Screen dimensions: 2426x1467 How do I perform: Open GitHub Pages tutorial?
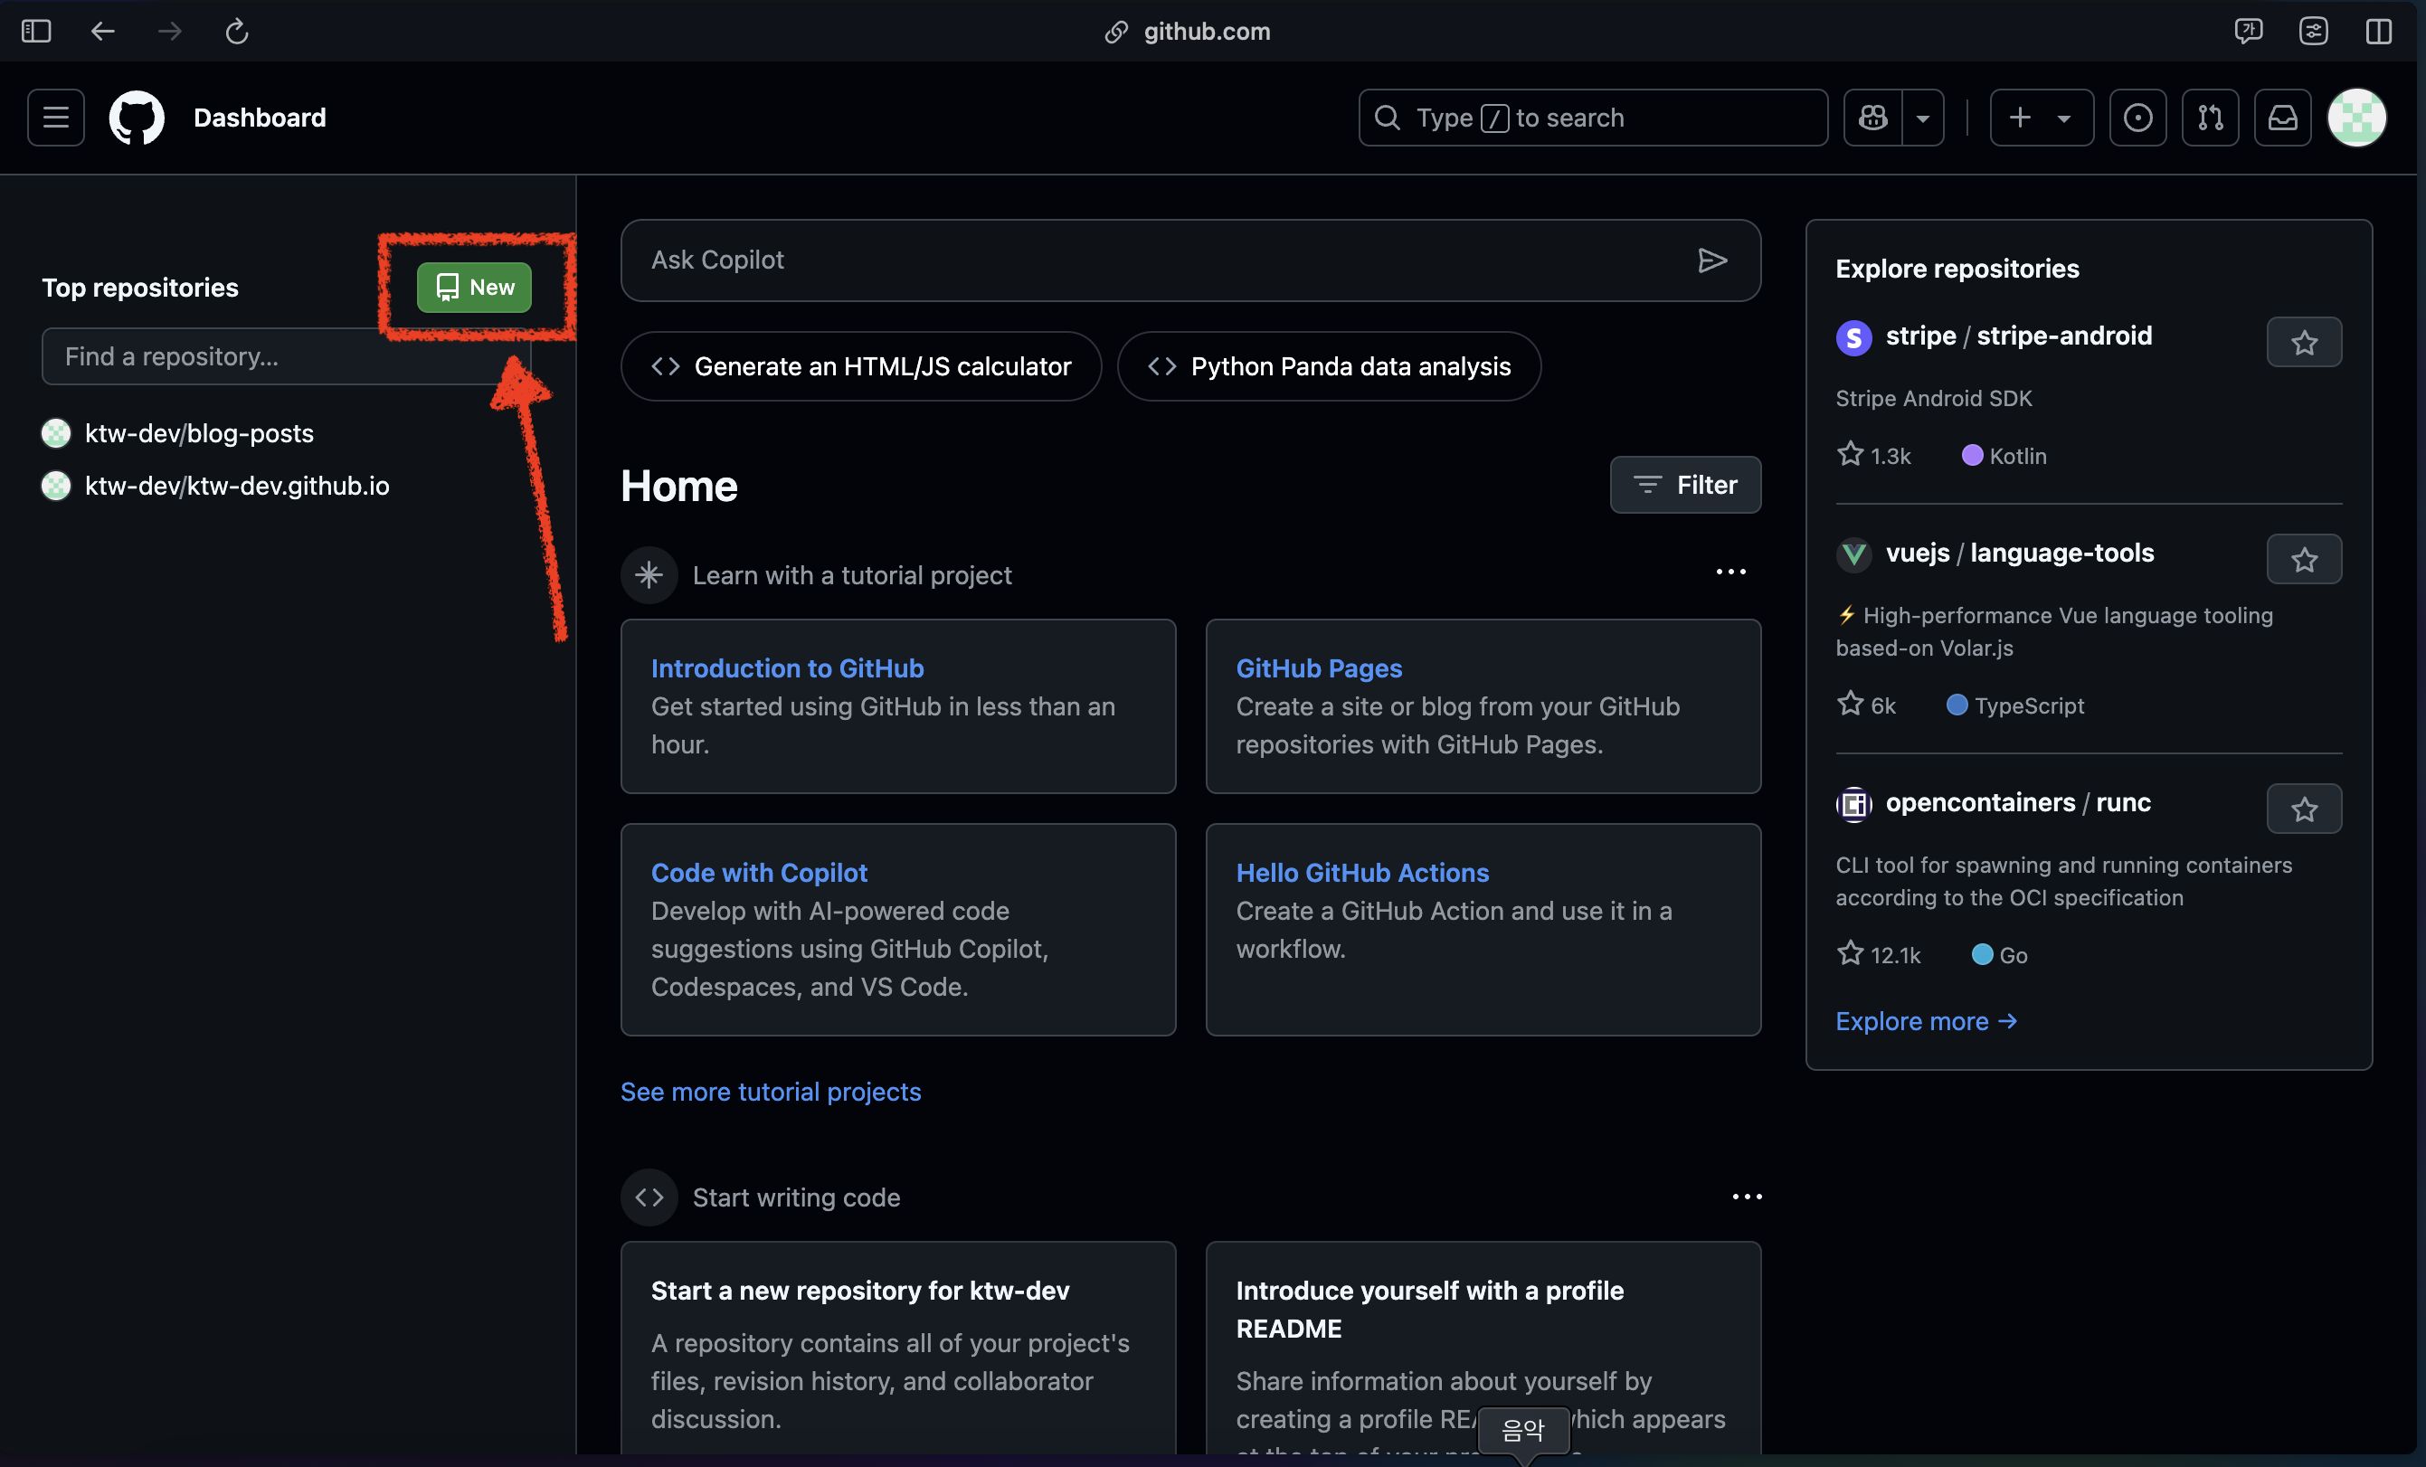point(1318,667)
